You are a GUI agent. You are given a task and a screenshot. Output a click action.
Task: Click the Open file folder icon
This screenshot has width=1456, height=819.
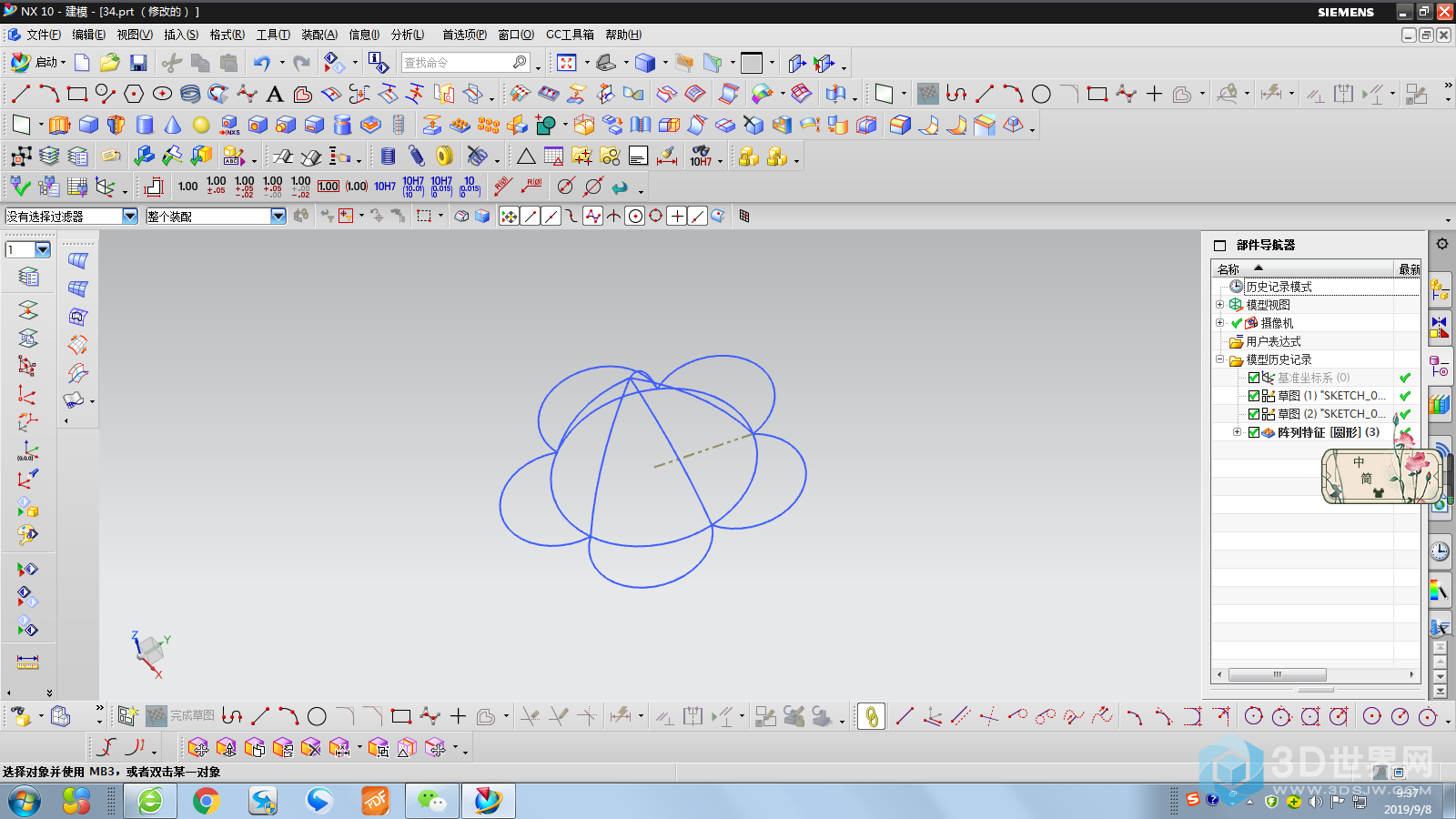point(110,63)
